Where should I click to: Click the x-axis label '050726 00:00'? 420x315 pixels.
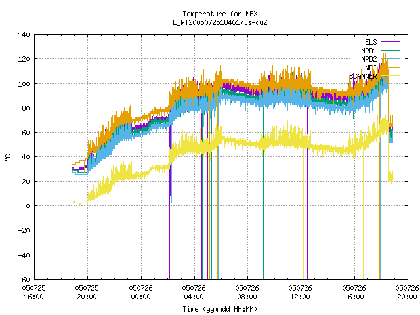click(140, 293)
